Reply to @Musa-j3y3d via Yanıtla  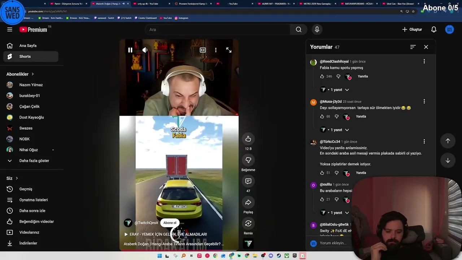point(361,117)
